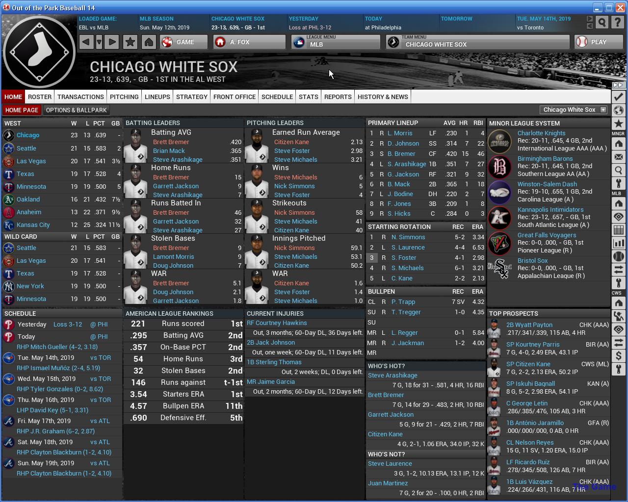Click the Charlotte Knights team logo
628x502 pixels.
[x=500, y=141]
